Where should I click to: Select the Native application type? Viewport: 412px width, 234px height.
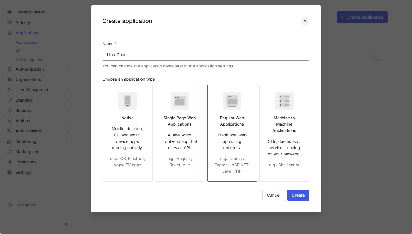tap(127, 133)
